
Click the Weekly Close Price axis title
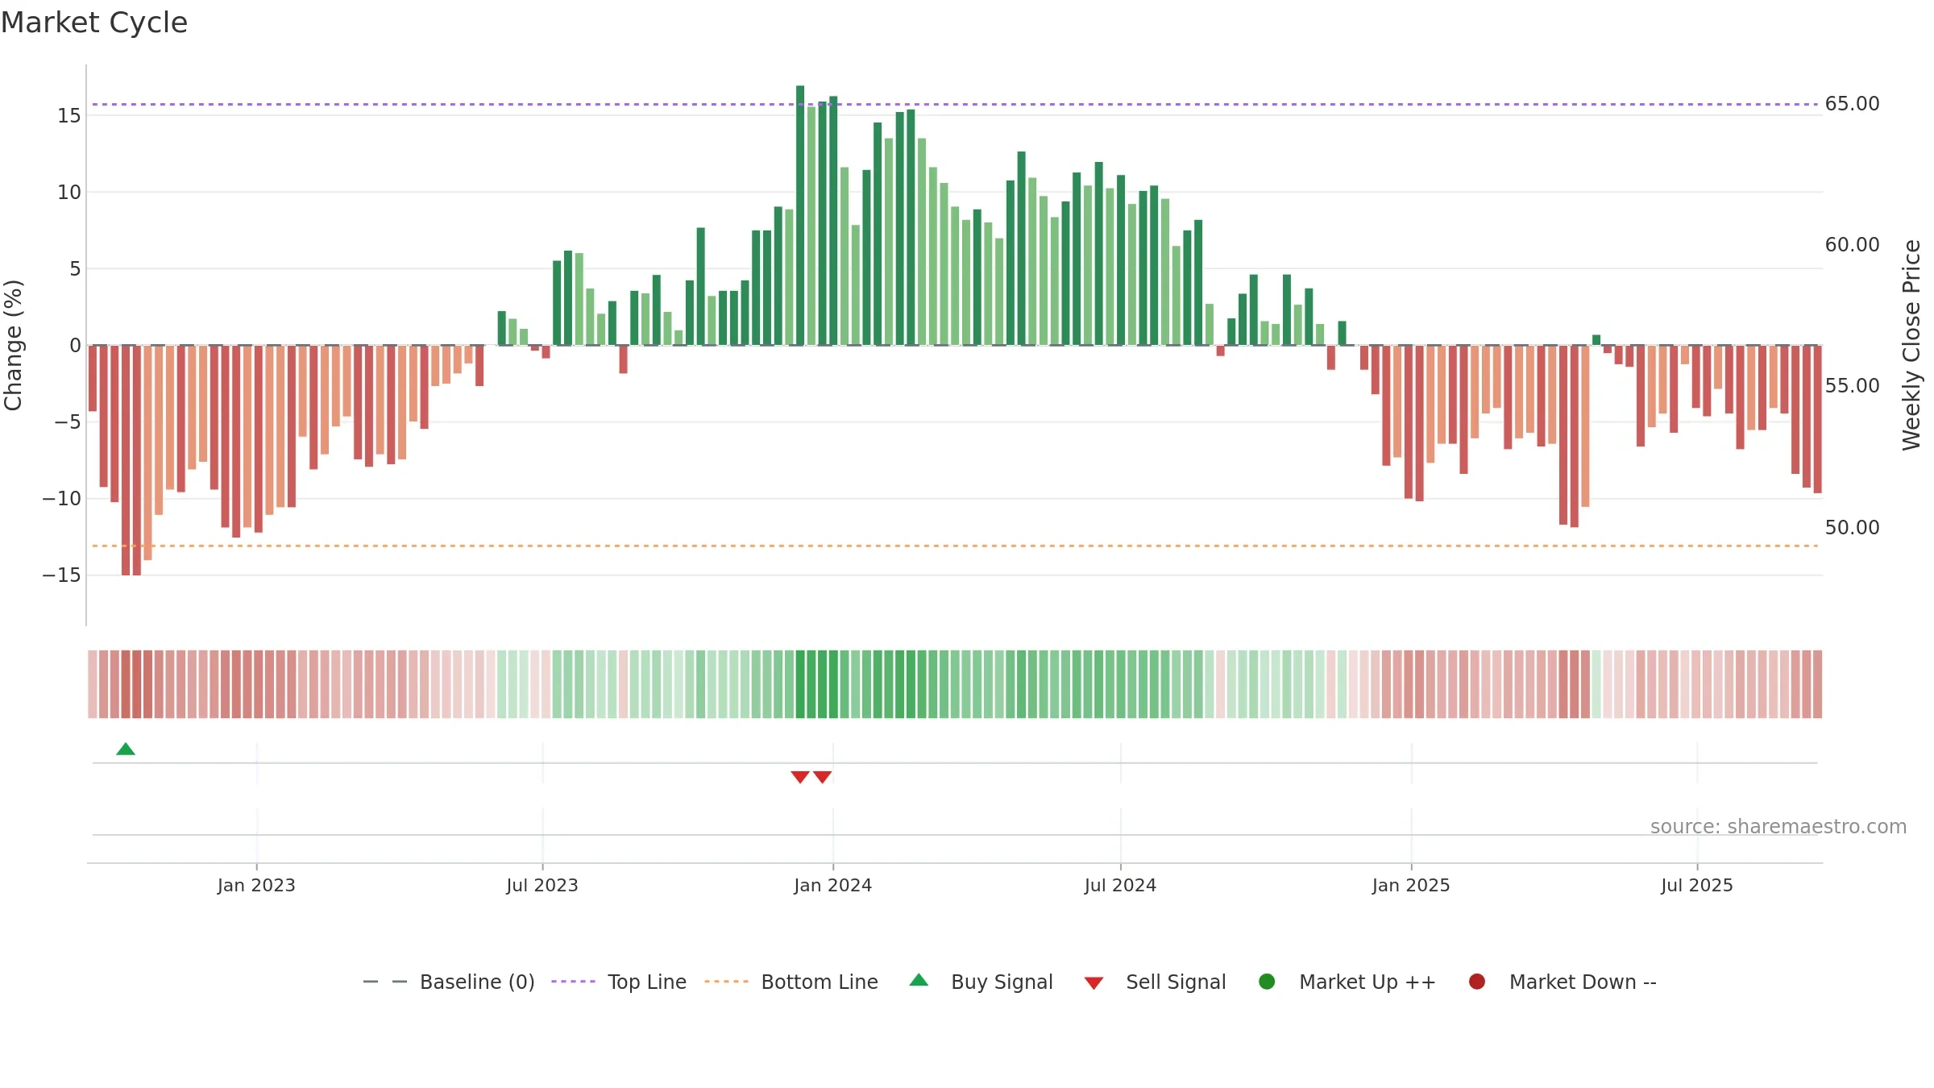point(1911,345)
